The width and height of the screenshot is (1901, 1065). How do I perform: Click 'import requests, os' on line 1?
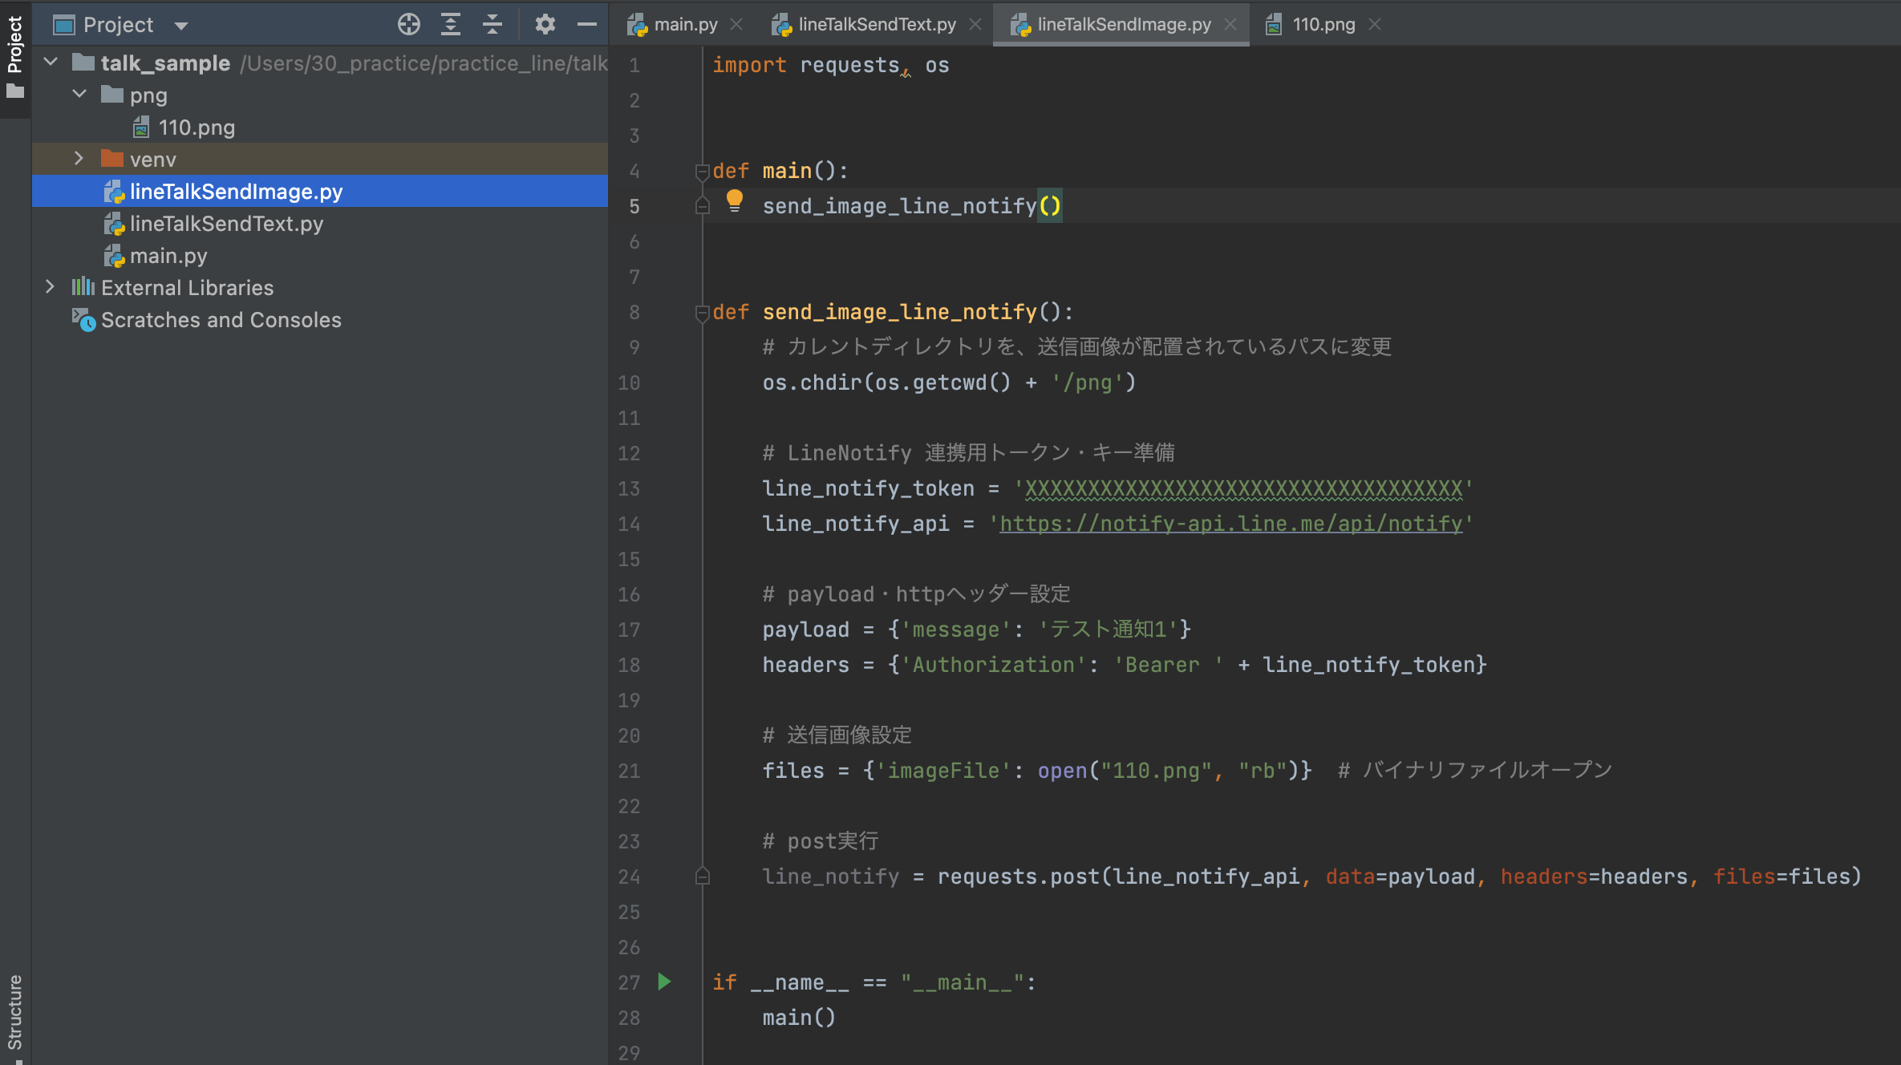tap(830, 65)
